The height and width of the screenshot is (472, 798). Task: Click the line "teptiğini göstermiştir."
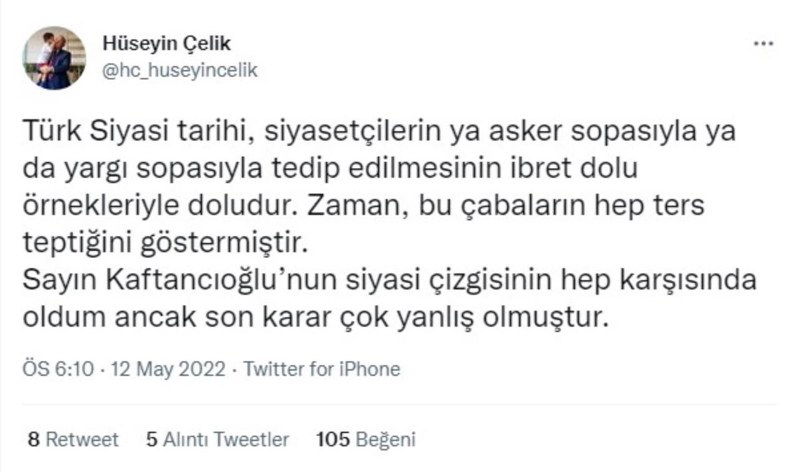166,243
